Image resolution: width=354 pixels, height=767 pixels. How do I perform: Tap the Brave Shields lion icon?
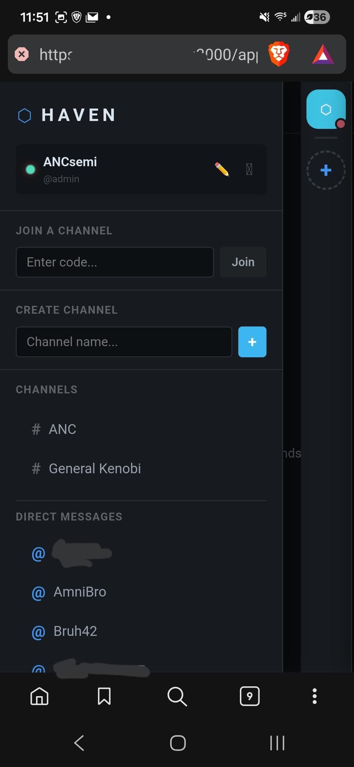[x=279, y=54]
